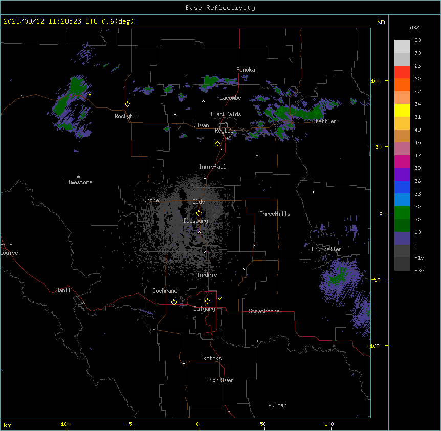Click the Limestone label
The height and width of the screenshot is (431, 441).
[78, 182]
